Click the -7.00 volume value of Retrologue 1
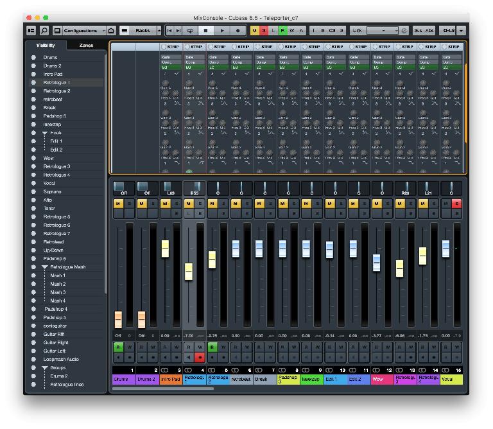The image size is (493, 429). tap(189, 336)
